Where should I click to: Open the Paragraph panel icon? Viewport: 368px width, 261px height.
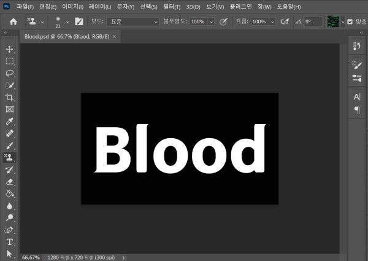point(357,109)
